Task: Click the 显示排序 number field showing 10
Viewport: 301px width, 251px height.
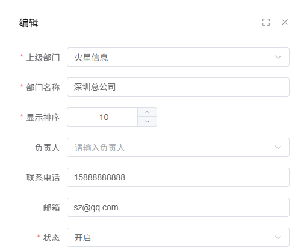Action: click(102, 117)
